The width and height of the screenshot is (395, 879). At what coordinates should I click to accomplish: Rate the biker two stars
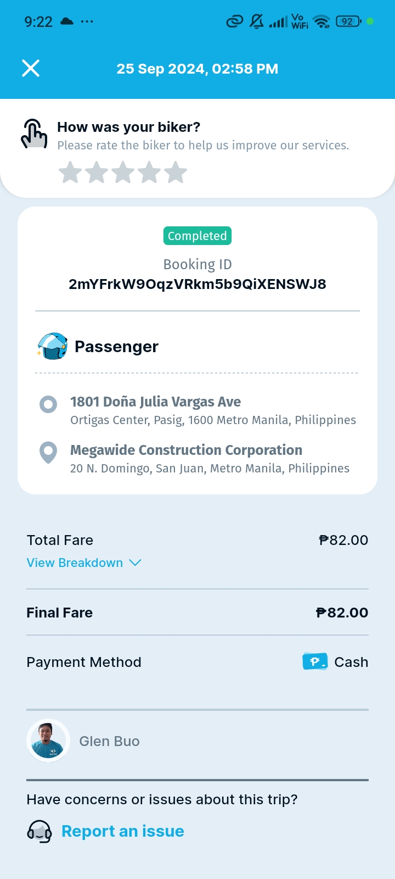(x=97, y=173)
